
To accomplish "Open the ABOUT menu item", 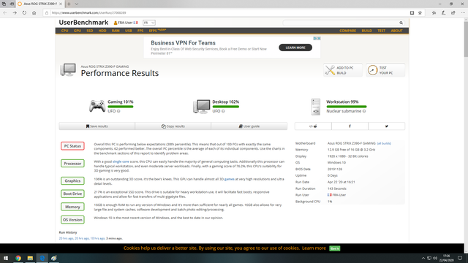I will tap(396, 31).
